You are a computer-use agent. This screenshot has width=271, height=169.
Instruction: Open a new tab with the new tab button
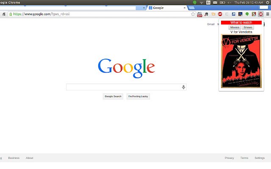pyautogui.click(x=191, y=8)
